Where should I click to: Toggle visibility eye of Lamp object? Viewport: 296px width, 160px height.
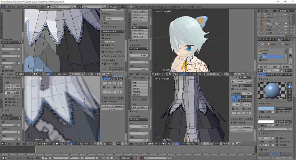tap(286, 14)
